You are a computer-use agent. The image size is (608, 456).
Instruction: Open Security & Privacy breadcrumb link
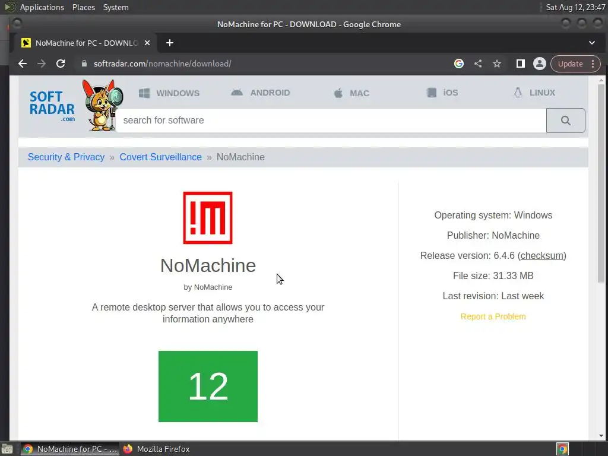coord(66,157)
